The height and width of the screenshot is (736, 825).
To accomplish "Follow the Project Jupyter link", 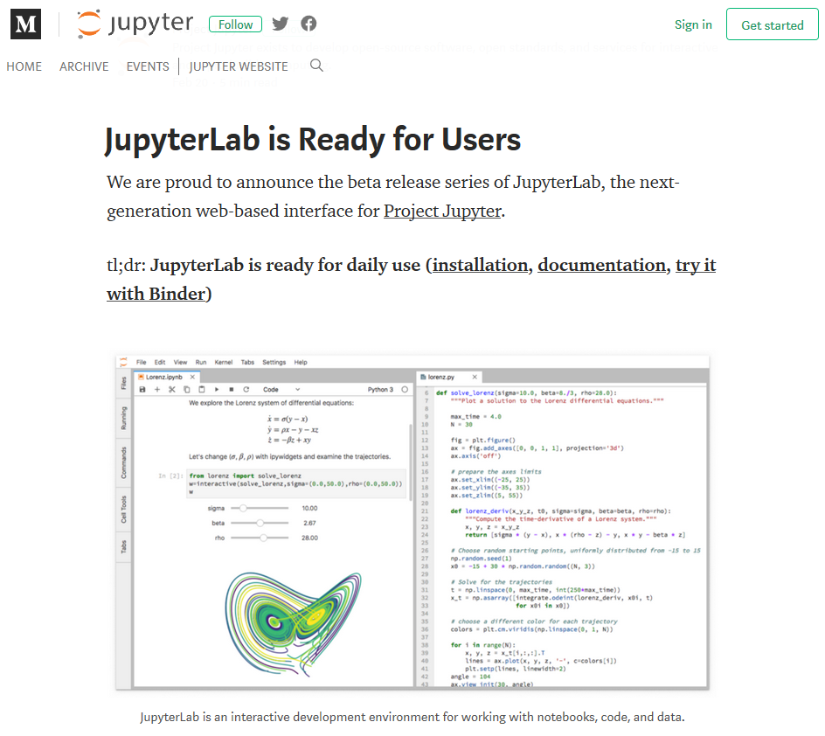I will (442, 211).
